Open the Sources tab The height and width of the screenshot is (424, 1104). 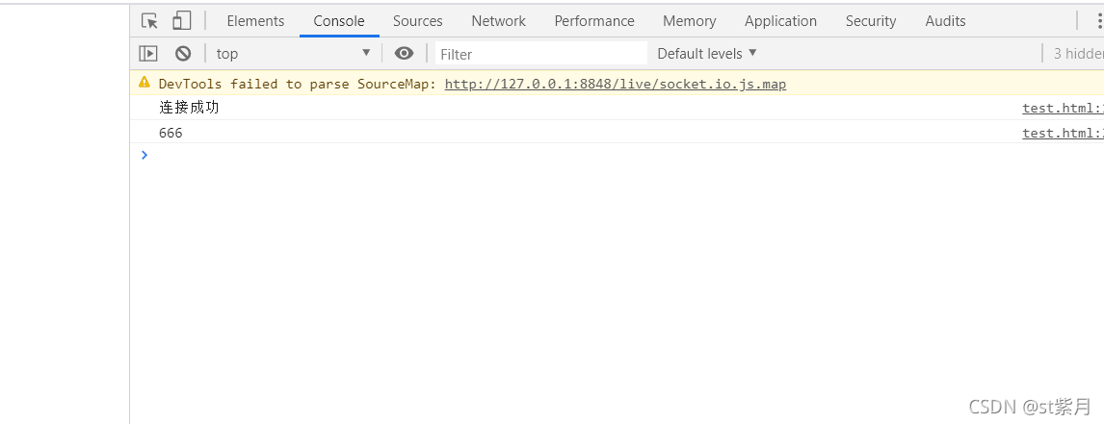417,21
